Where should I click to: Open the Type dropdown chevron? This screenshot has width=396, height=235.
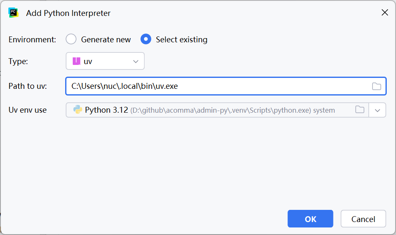[136, 61]
